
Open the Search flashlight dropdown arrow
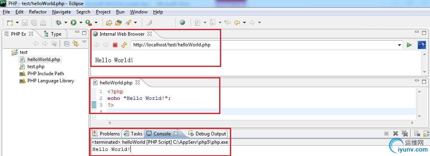(x=135, y=23)
